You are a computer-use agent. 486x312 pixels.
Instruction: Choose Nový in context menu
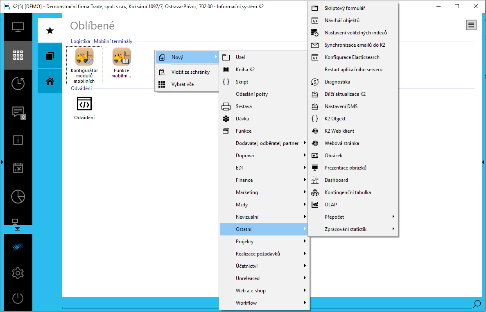point(187,57)
